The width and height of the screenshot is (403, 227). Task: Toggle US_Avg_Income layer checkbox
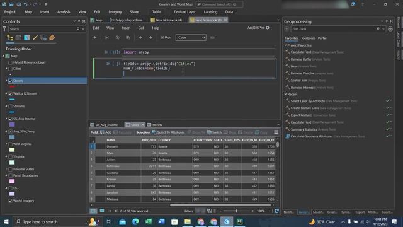click(x=10, y=119)
